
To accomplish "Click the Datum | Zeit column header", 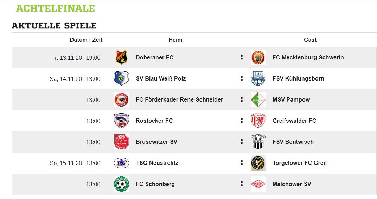I will pyautogui.click(x=86, y=40).
